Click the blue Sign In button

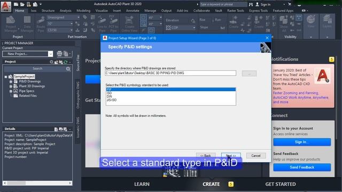pyautogui.click(x=302, y=142)
